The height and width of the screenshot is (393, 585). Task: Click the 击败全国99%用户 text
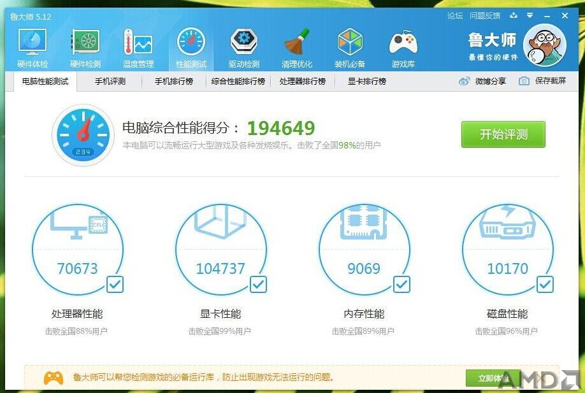point(219,331)
